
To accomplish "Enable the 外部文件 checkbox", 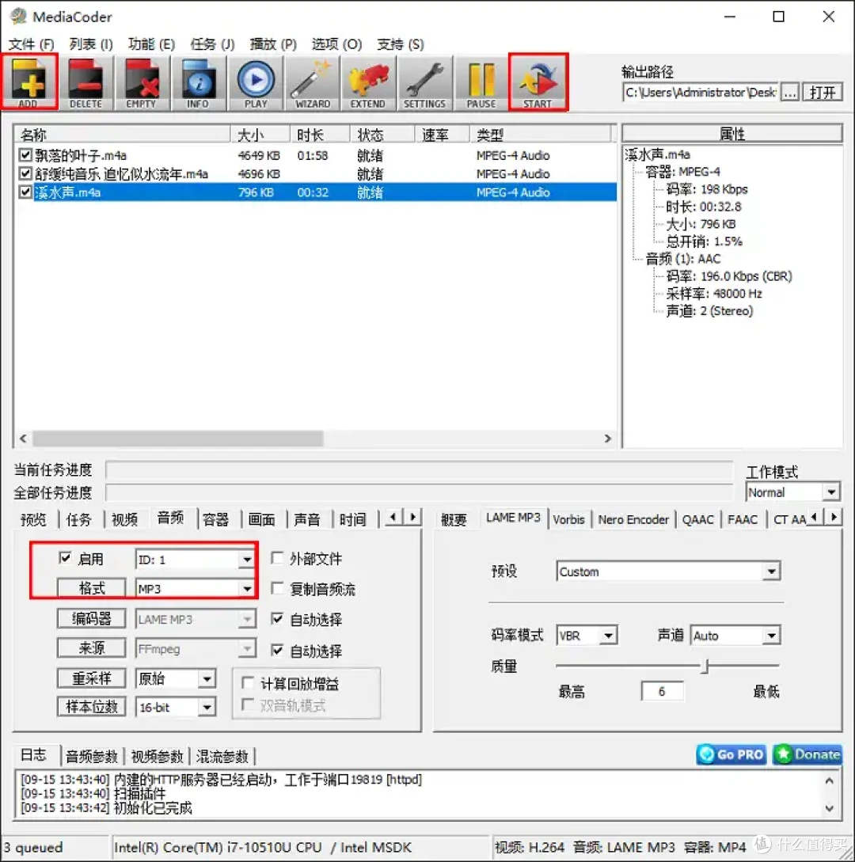I will pyautogui.click(x=278, y=558).
